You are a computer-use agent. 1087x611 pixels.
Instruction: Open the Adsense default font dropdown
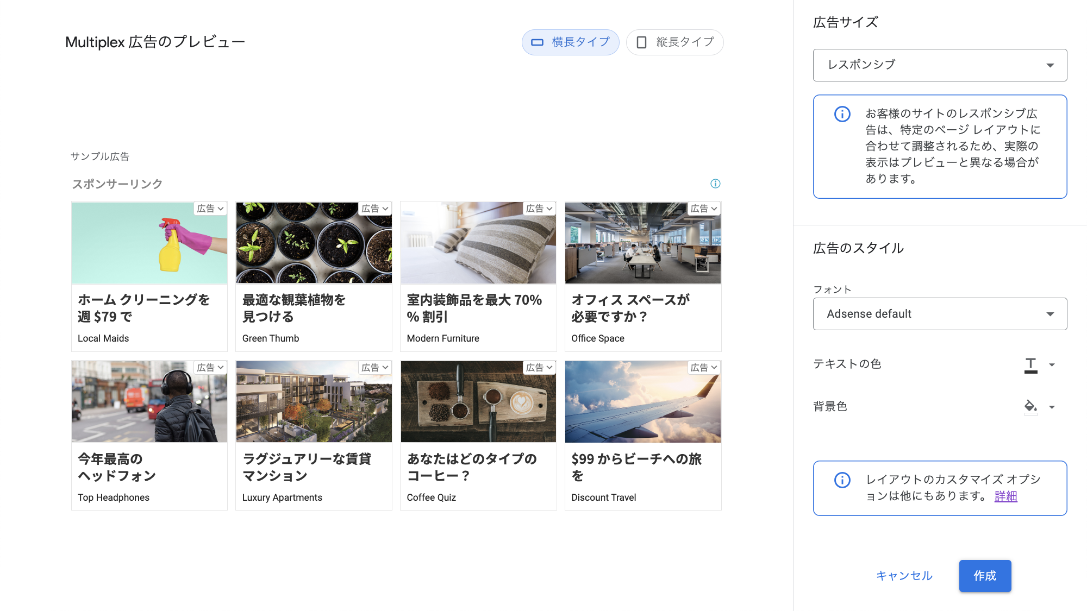click(x=940, y=314)
